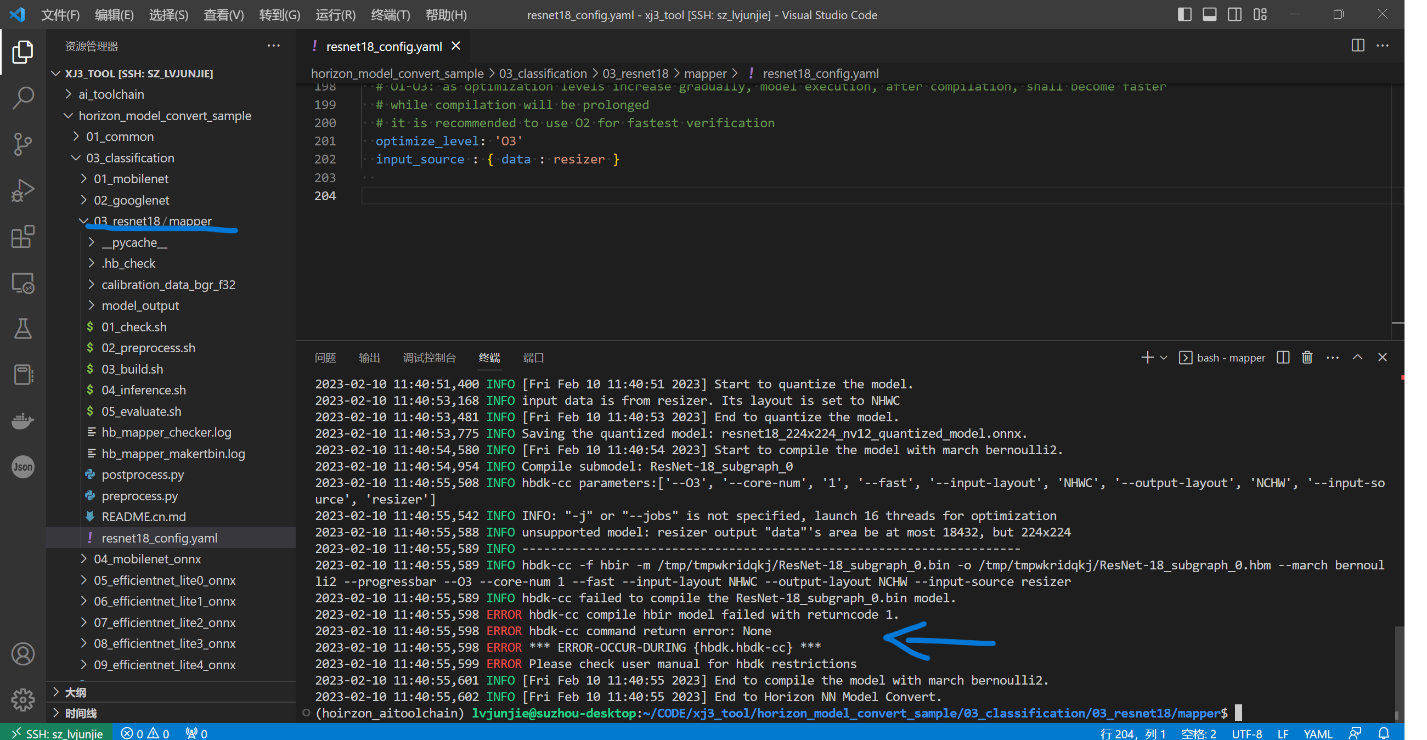The height and width of the screenshot is (740, 1427).
Task: Click SSH: sz_lvjunjie remote status button
Action: (x=57, y=733)
